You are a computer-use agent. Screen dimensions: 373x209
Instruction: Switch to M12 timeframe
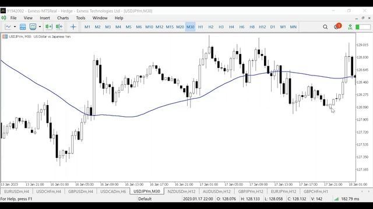point(159,27)
